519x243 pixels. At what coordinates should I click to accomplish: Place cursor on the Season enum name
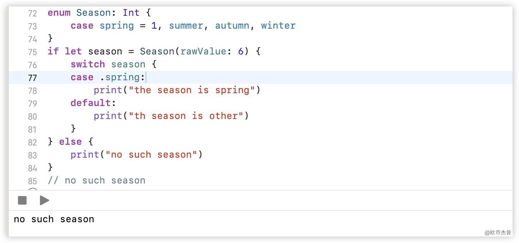point(93,13)
